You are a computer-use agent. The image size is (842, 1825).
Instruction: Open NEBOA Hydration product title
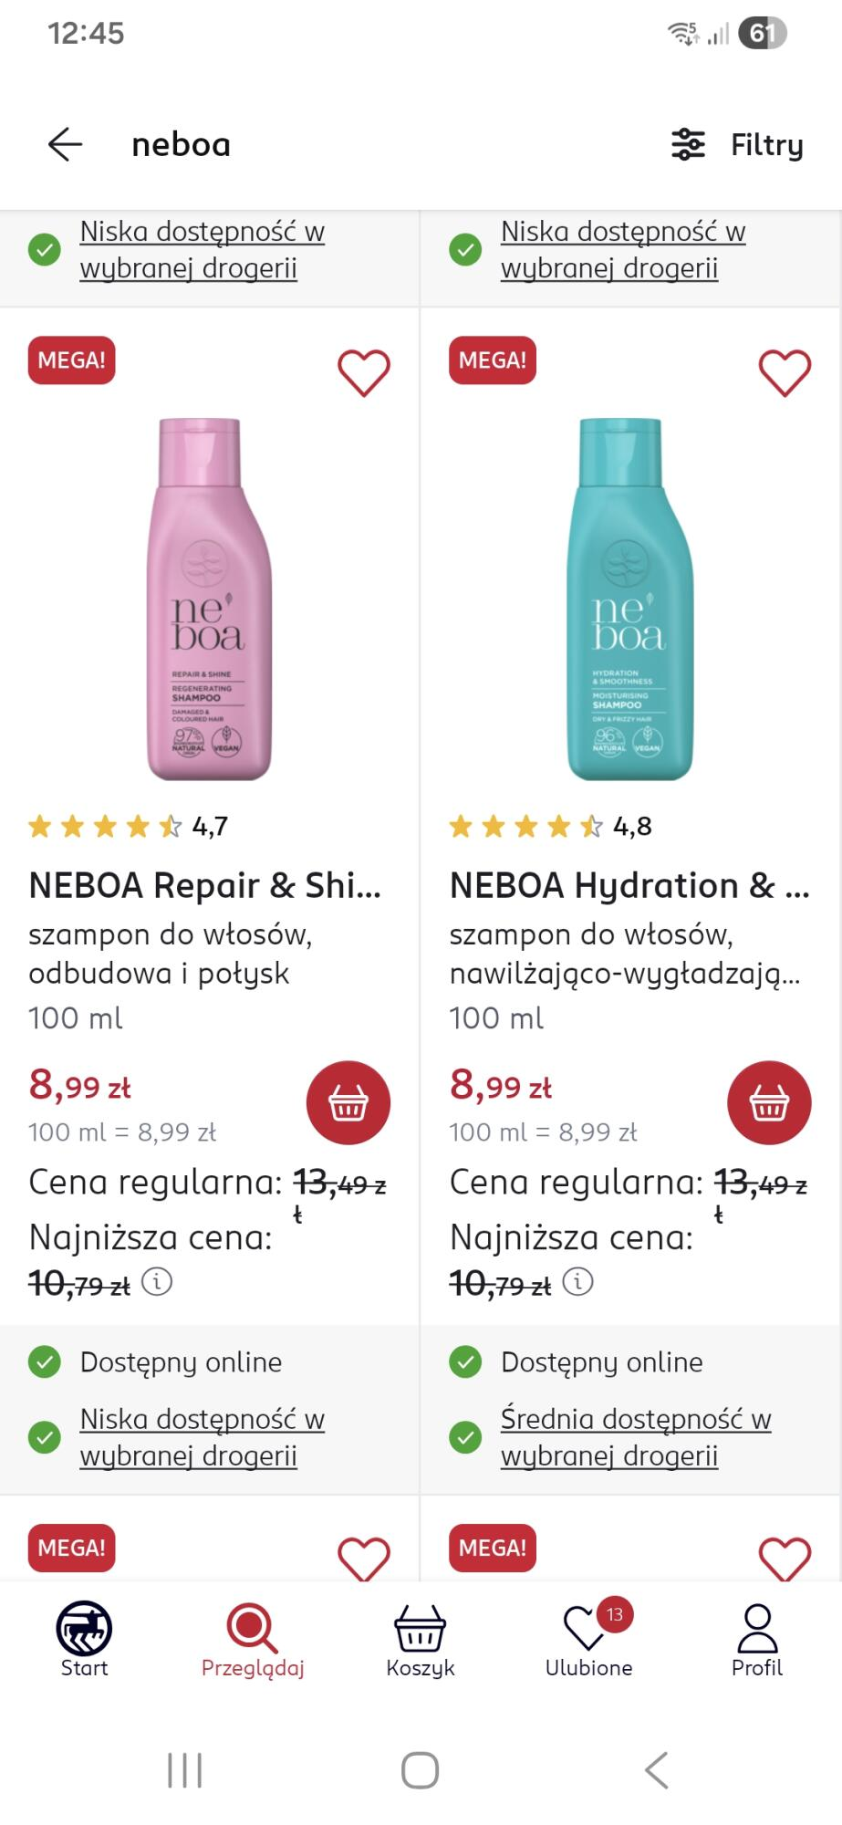tap(629, 885)
